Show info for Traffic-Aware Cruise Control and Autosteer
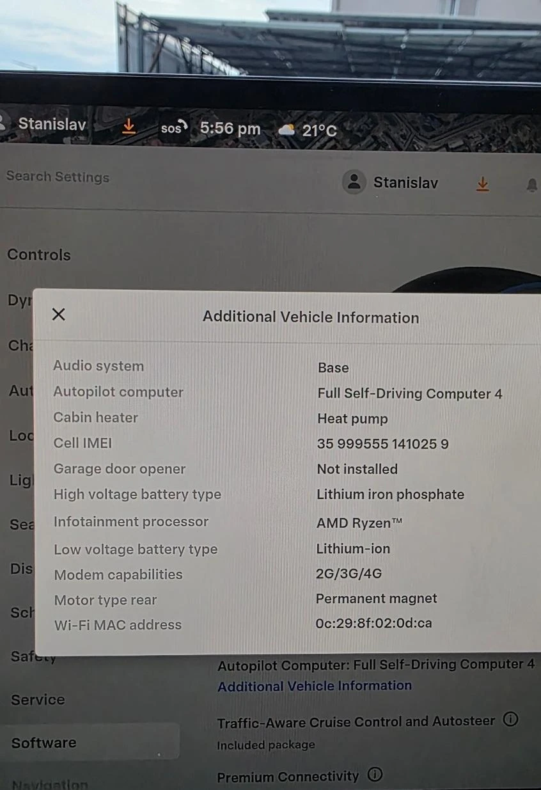The image size is (541, 790). pos(510,719)
